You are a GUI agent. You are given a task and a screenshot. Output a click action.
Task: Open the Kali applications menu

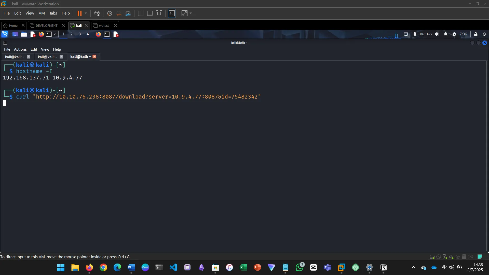(x=5, y=34)
